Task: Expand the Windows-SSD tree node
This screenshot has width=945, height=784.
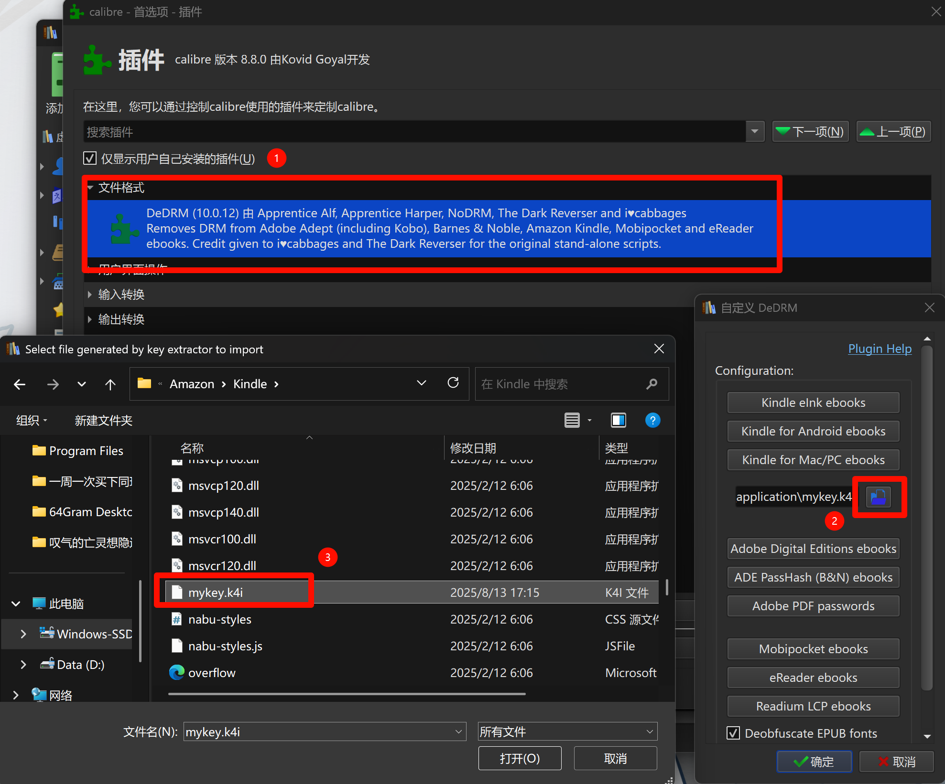Action: 23,634
